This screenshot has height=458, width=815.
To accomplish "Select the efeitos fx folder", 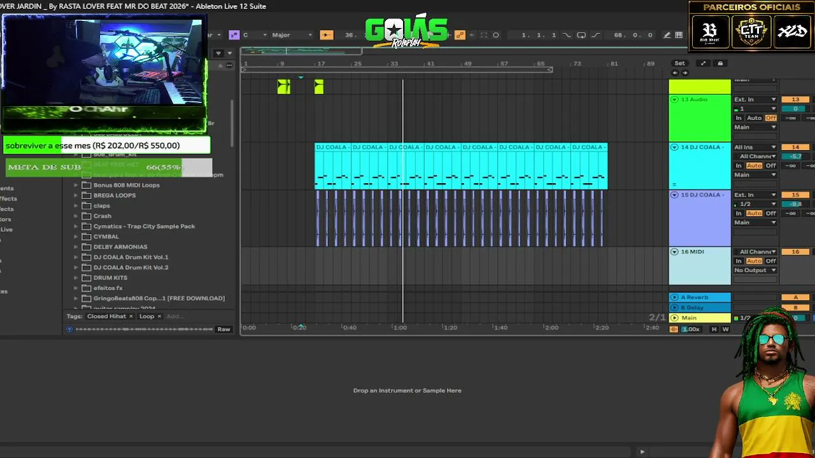I will coord(108,288).
